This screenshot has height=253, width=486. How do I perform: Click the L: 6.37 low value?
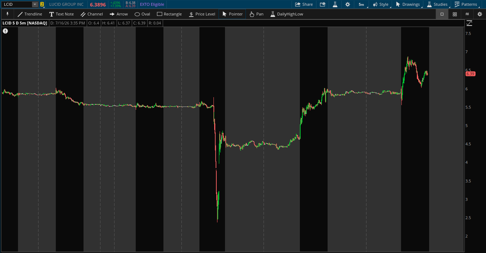coord(124,23)
